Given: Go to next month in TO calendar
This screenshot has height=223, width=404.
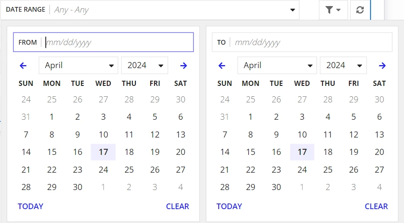Looking at the screenshot, I should (382, 66).
